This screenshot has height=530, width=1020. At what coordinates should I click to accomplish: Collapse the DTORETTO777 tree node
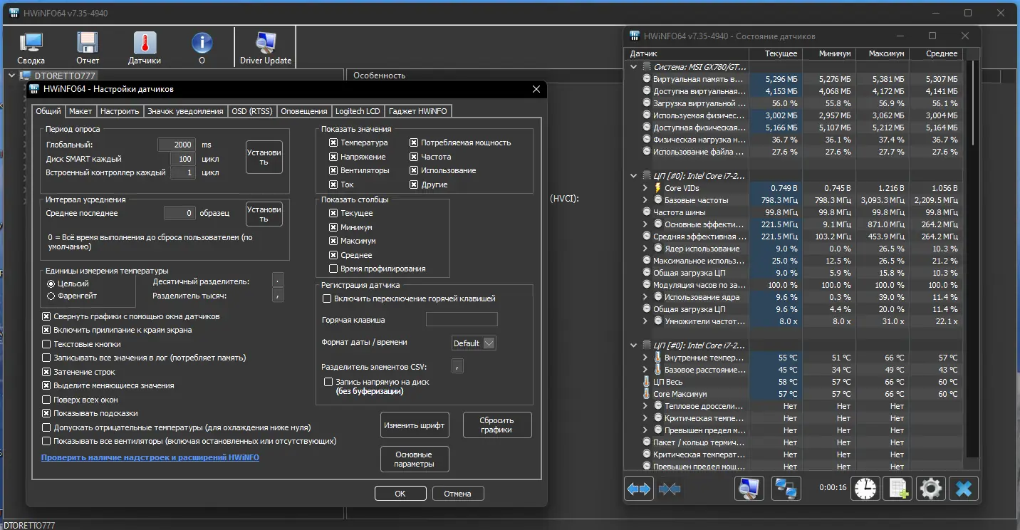[12, 76]
